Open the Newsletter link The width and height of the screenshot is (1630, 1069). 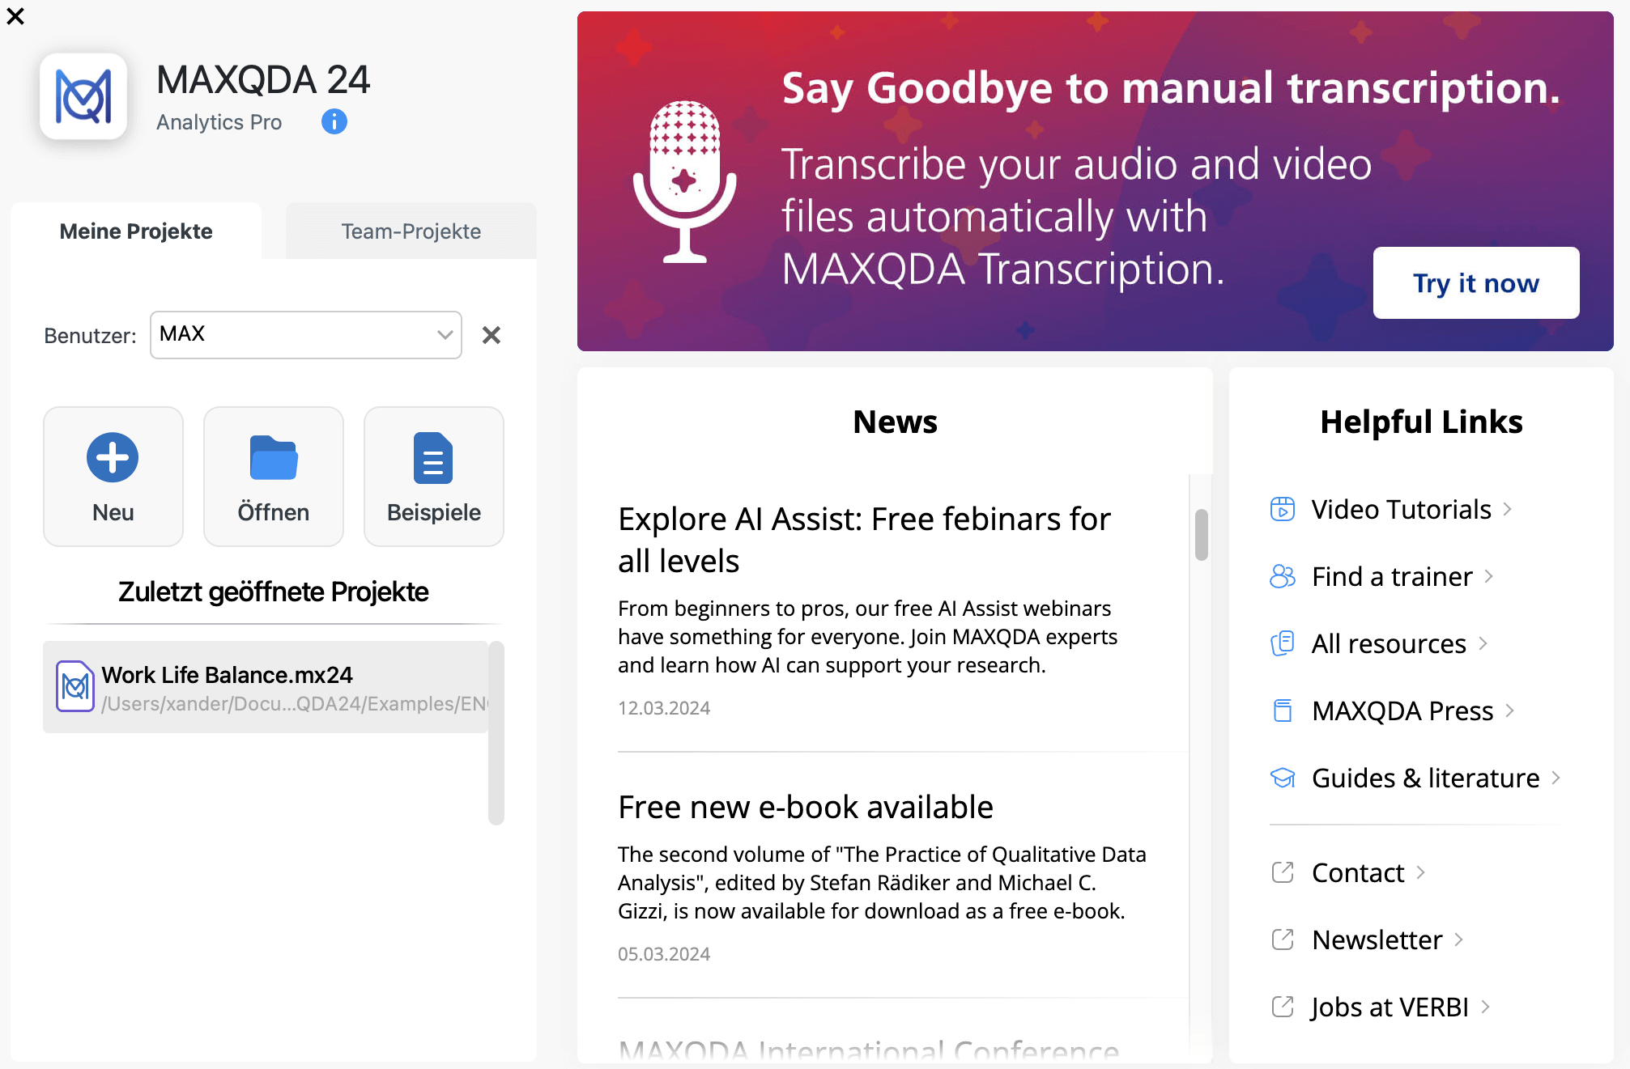[1377, 940]
